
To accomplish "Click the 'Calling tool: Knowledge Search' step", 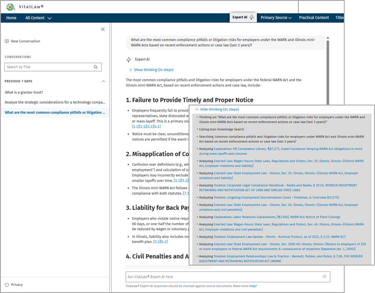I will pyautogui.click(x=222, y=129).
